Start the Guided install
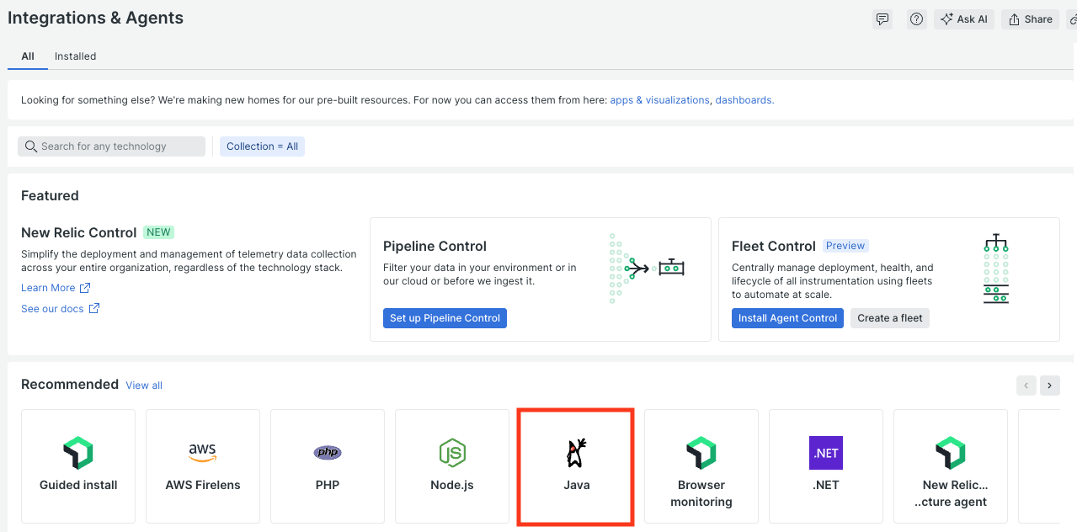This screenshot has width=1077, height=532. tap(77, 466)
